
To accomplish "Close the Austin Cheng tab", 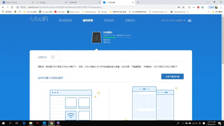I will click(x=32, y=2).
